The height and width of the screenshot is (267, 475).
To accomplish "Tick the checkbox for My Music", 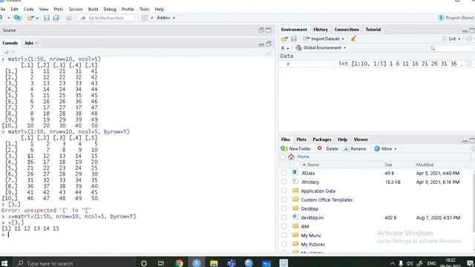I will pos(284,235).
